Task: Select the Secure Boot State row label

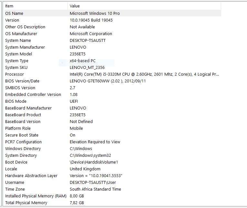Action: coord(22,135)
